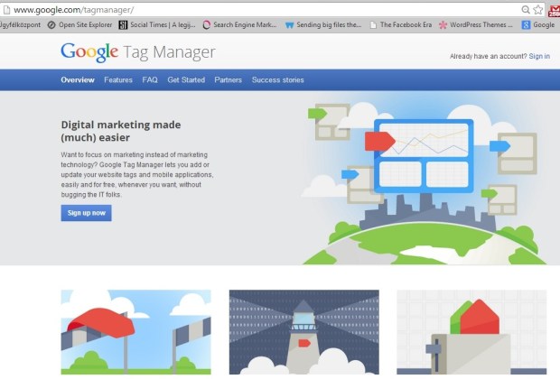560x379 pixels.
Task: Open the red and green tags box thumbnail
Action: (471, 332)
